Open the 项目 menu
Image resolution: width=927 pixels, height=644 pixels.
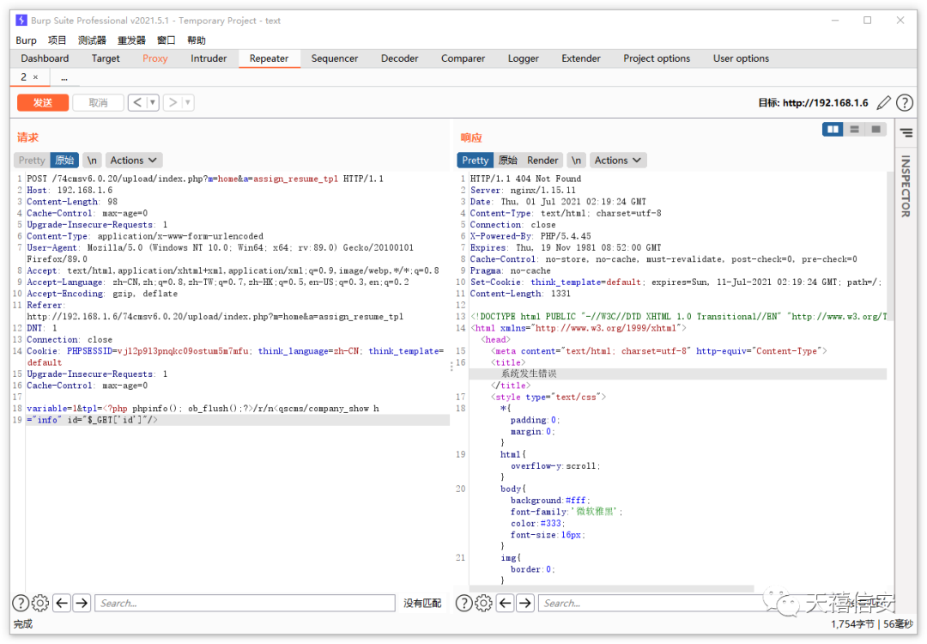click(x=58, y=40)
